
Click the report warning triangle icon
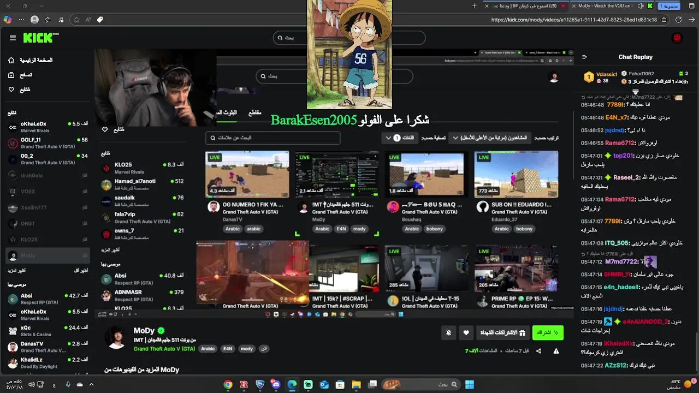556,351
